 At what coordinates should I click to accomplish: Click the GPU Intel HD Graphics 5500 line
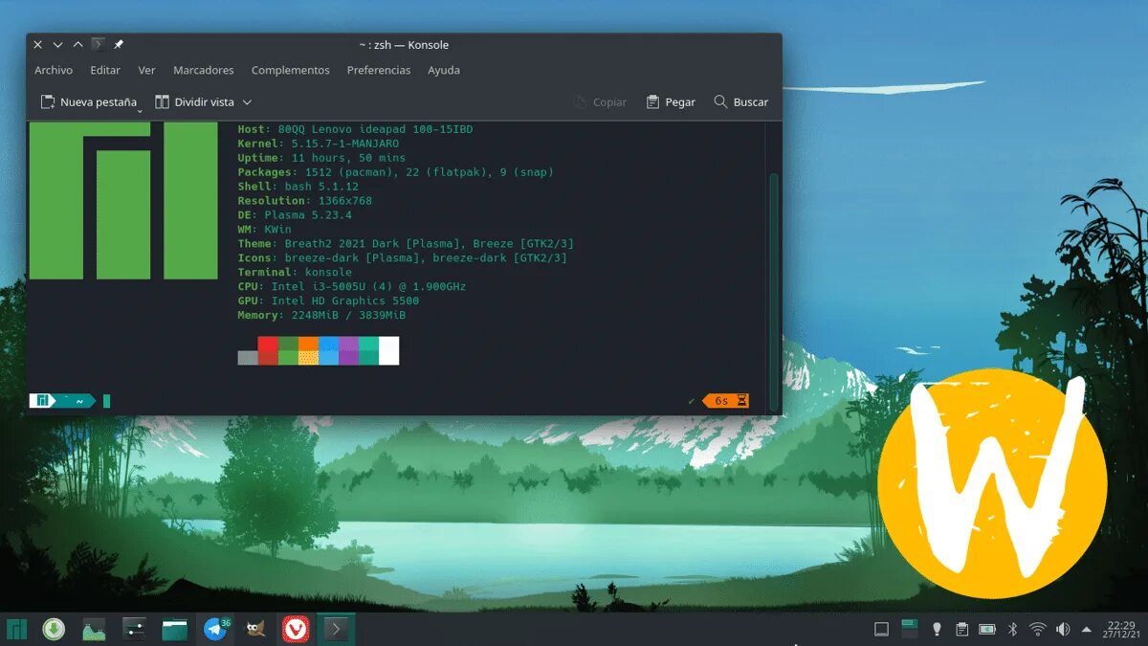(x=328, y=301)
